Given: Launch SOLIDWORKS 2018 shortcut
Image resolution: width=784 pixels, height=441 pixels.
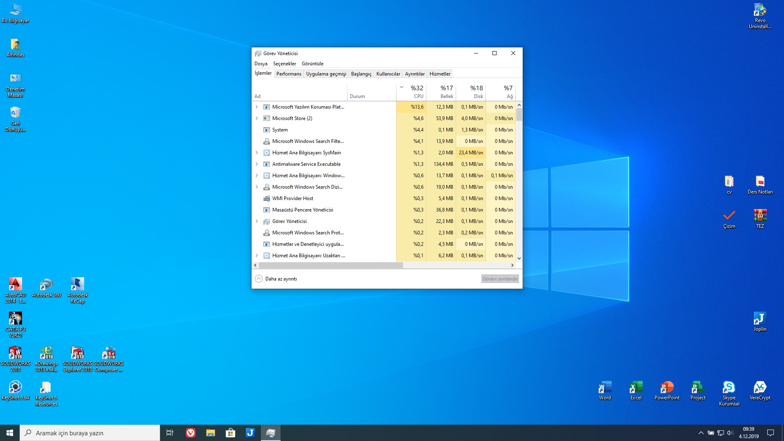Looking at the screenshot, I should click(x=16, y=359).
